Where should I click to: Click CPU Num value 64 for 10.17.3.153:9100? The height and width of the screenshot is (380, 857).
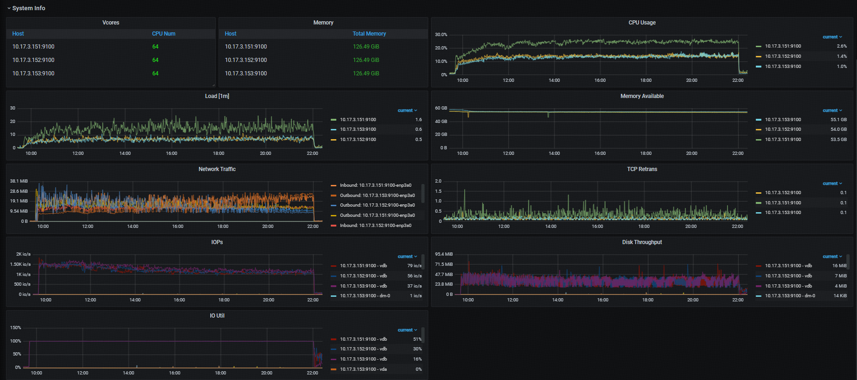[155, 74]
